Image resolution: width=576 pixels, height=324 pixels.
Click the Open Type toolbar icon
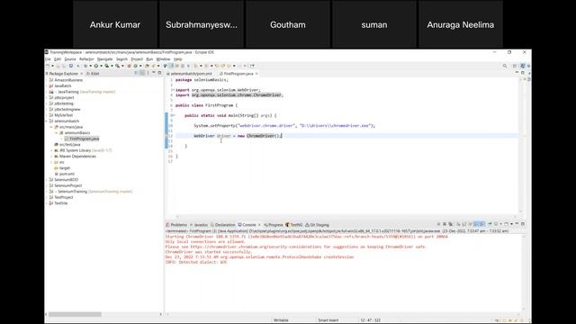[x=147, y=66]
